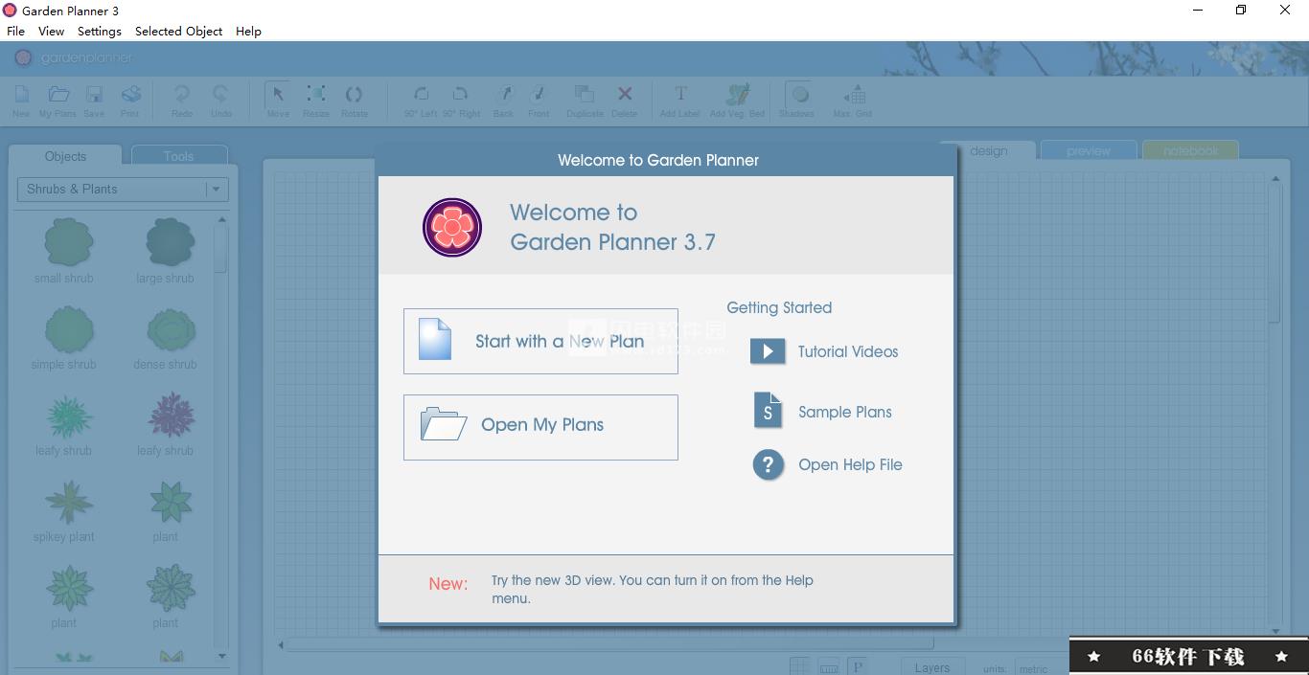Viewport: 1309px width, 675px height.
Task: Toggle the ruler icon in bottom bar
Action: coord(829,666)
